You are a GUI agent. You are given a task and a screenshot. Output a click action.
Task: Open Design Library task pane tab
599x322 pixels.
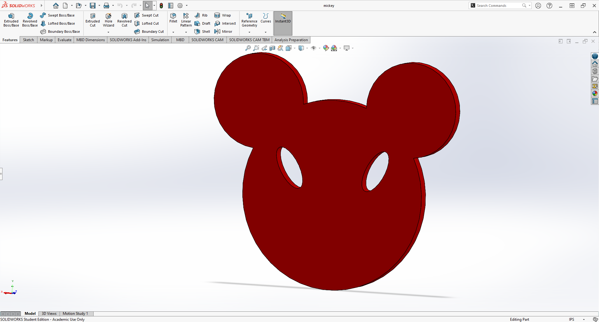pos(595,71)
